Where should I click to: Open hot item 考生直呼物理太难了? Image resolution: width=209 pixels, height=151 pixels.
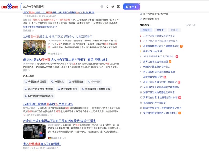[x=161, y=46]
